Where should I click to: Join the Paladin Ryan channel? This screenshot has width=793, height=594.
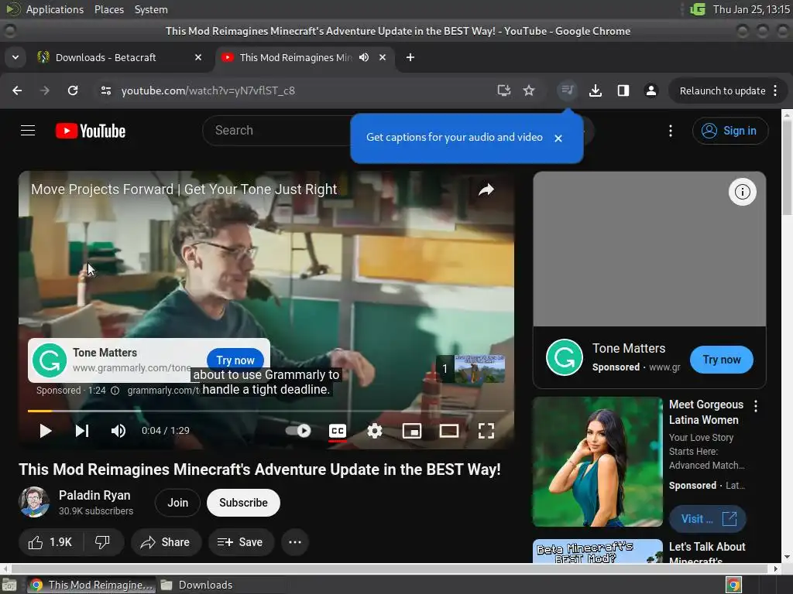tap(177, 503)
